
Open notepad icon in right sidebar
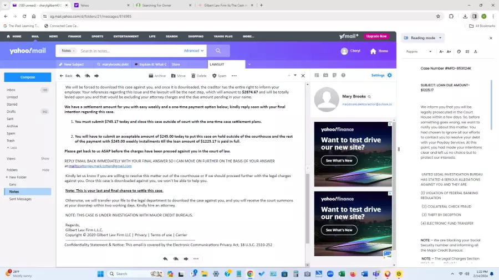coord(334,75)
